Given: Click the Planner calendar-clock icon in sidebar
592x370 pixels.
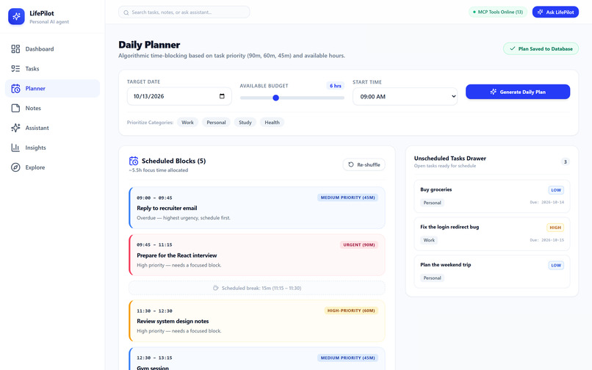Looking at the screenshot, I should 15,88.
